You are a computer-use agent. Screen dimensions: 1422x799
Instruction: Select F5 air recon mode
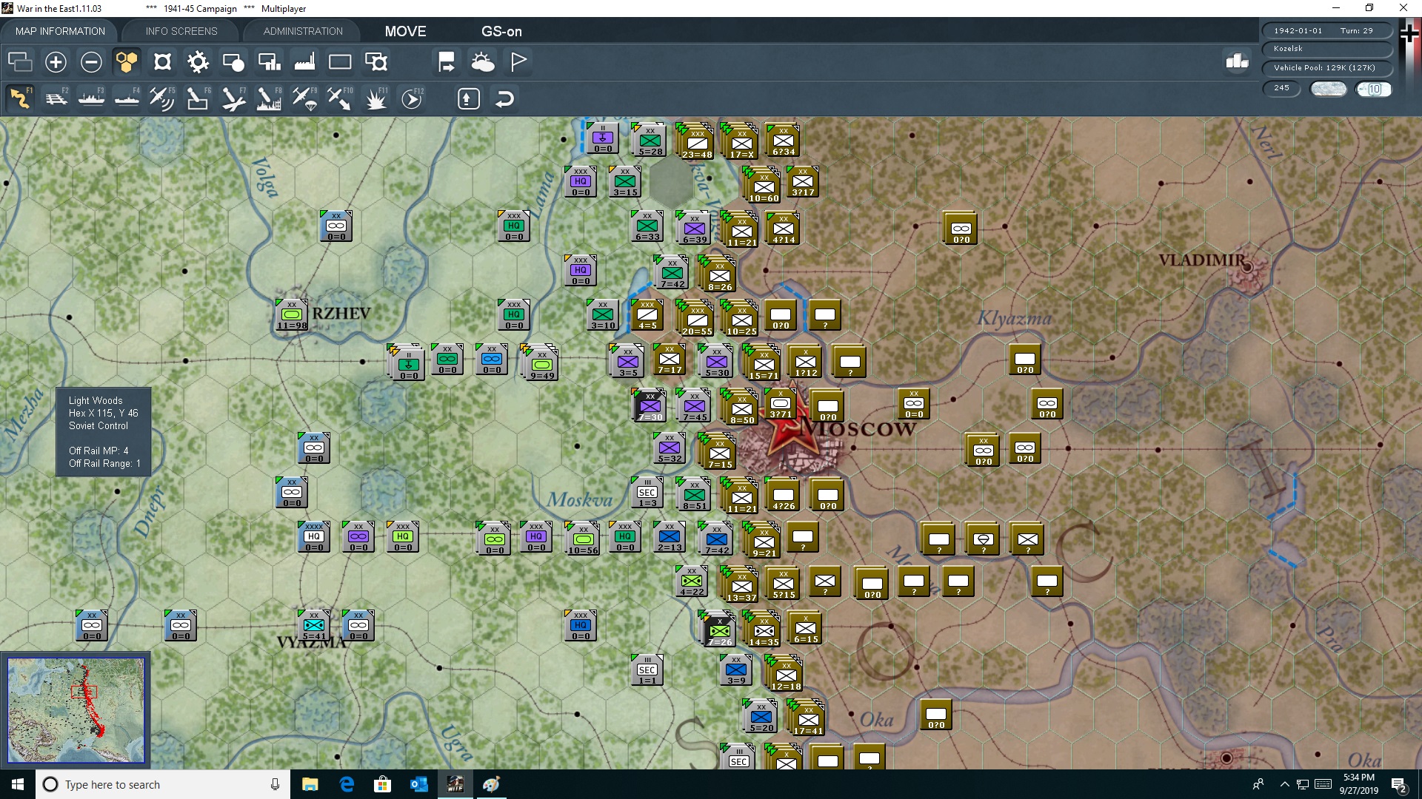tap(161, 98)
